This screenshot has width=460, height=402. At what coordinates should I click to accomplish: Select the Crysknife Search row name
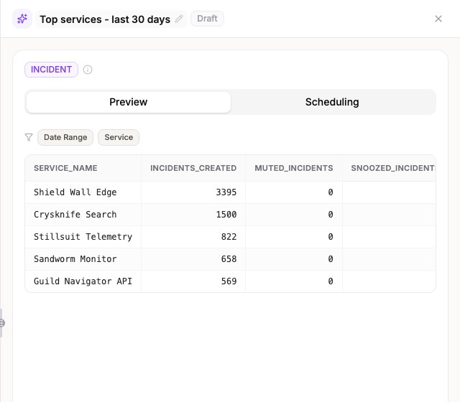[x=75, y=215]
